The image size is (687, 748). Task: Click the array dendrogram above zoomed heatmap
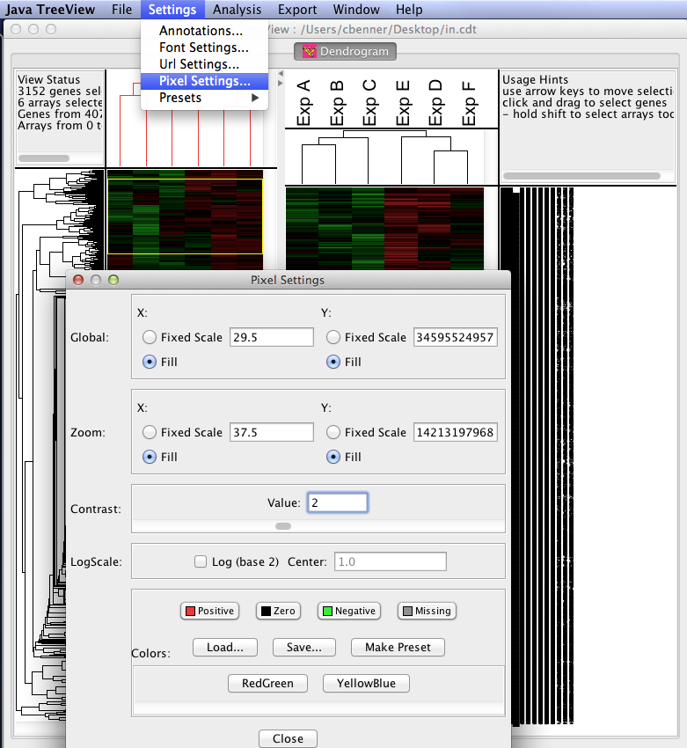[384, 157]
